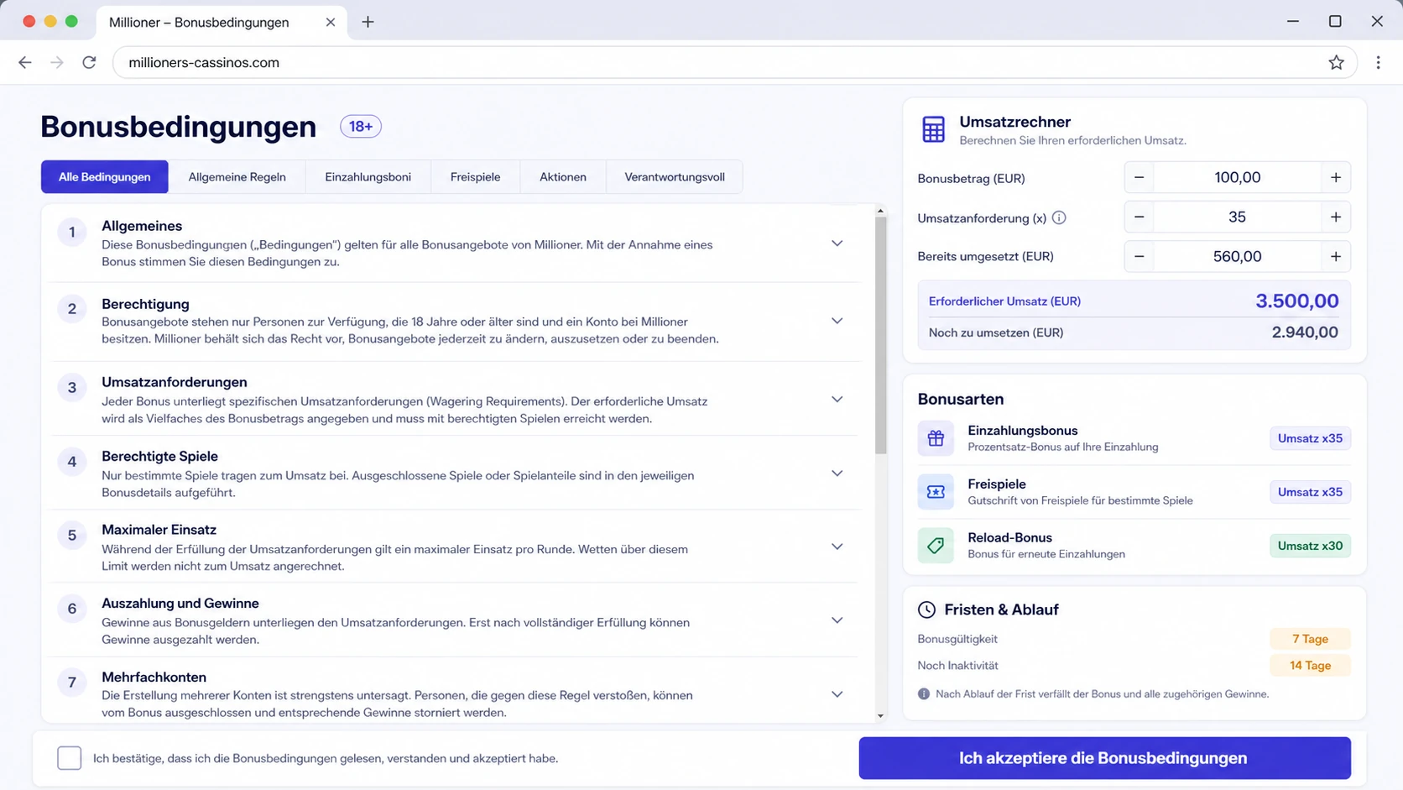Reload the current page

(89, 62)
